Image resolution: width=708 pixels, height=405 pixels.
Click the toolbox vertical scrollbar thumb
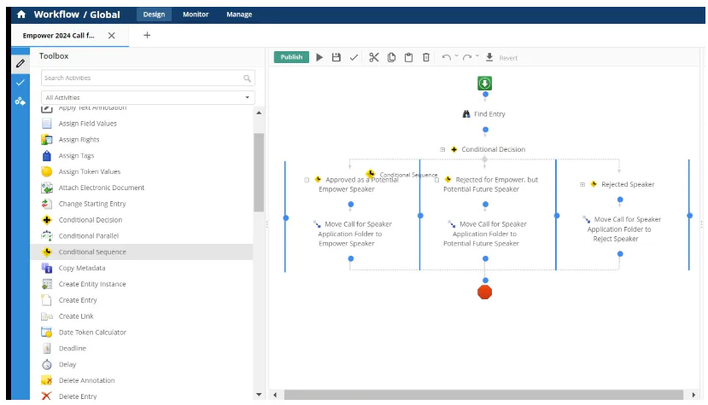point(258,172)
